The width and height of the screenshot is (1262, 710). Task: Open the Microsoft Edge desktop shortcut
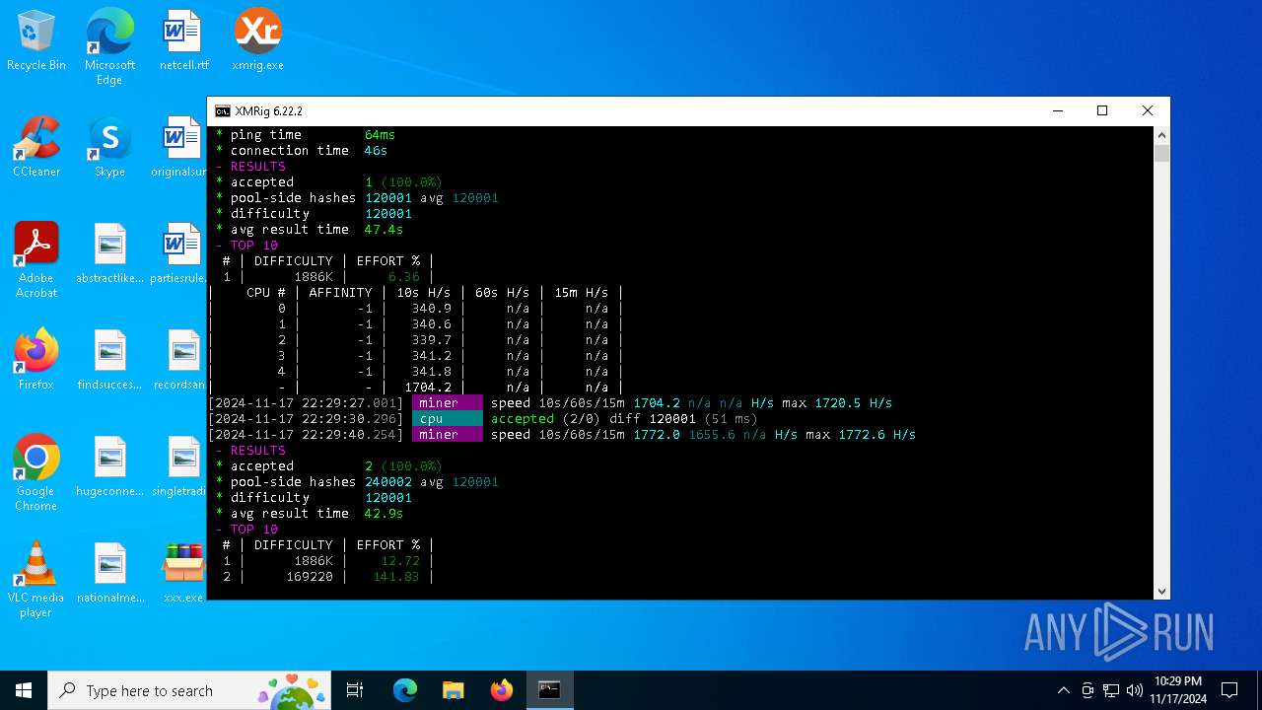(109, 47)
